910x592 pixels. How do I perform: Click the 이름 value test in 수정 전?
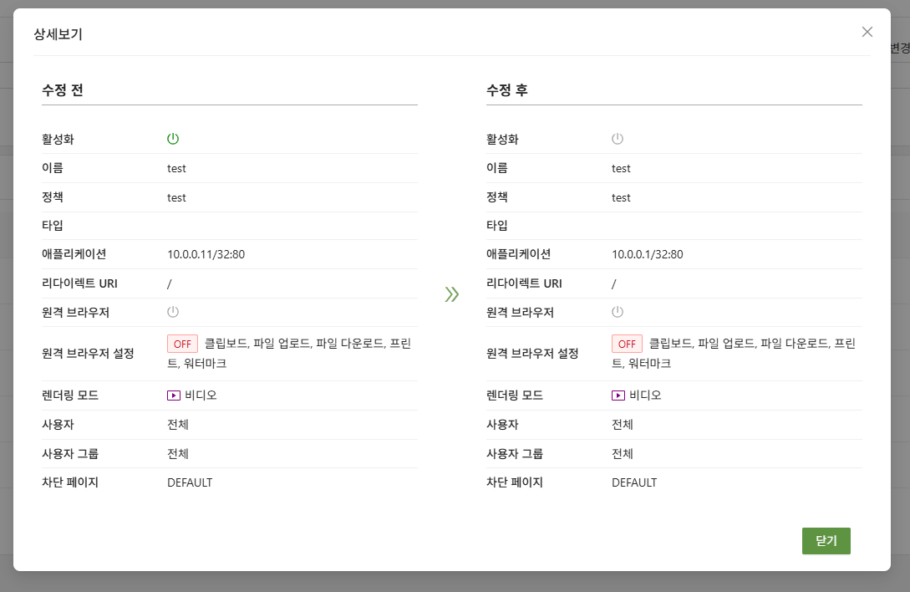tap(176, 168)
